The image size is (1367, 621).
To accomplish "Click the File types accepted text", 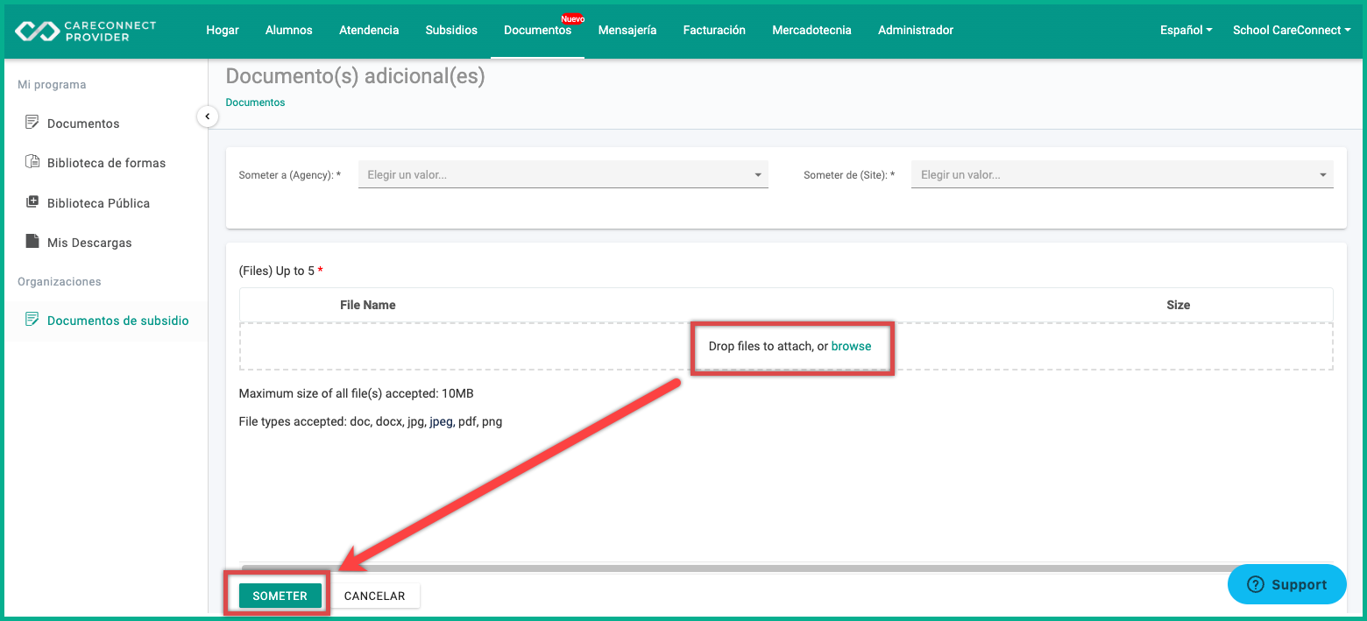I will (371, 421).
